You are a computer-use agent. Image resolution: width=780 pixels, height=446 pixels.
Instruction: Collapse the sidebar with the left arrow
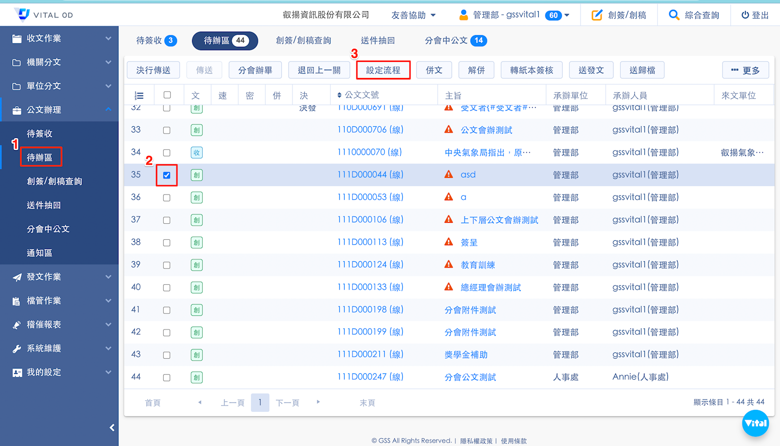[x=112, y=427]
